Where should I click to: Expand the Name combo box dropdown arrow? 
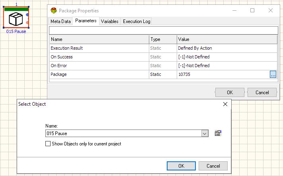click(205, 133)
